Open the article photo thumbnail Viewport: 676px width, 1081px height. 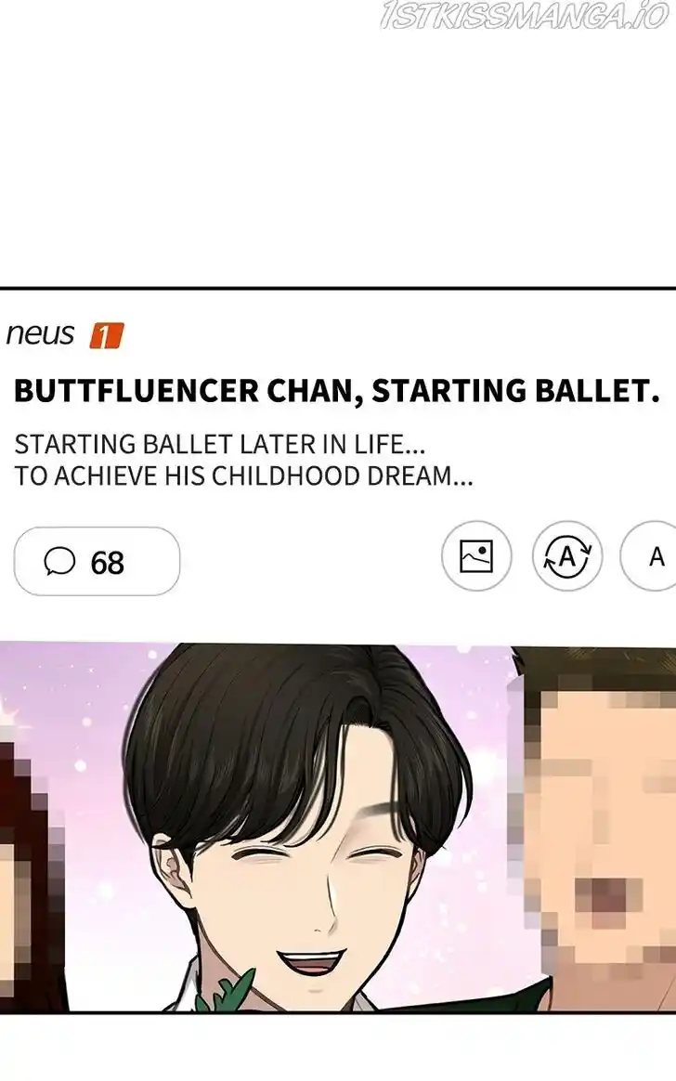click(x=338, y=827)
